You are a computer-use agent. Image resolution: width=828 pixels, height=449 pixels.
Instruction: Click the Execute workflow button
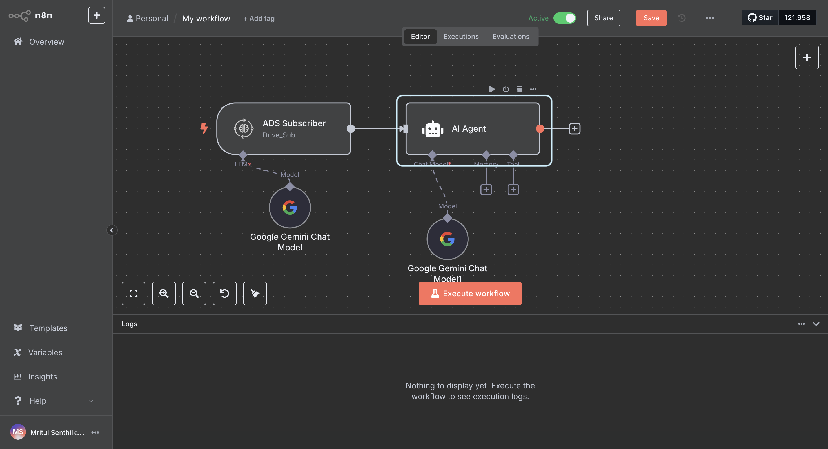pyautogui.click(x=469, y=293)
